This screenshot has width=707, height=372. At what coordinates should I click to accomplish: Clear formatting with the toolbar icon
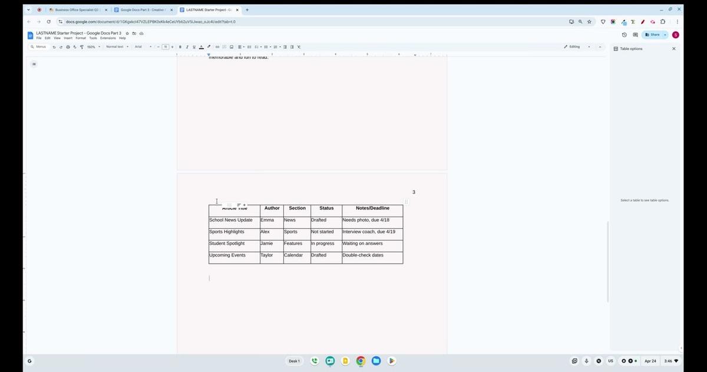(299, 46)
